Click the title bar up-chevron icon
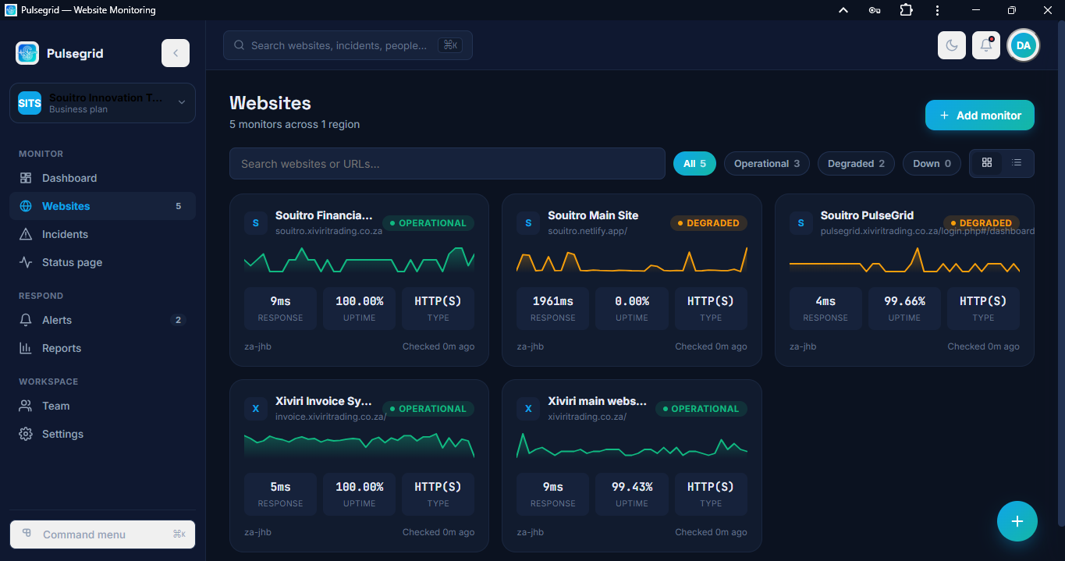Image resolution: width=1065 pixels, height=561 pixels. point(843,10)
